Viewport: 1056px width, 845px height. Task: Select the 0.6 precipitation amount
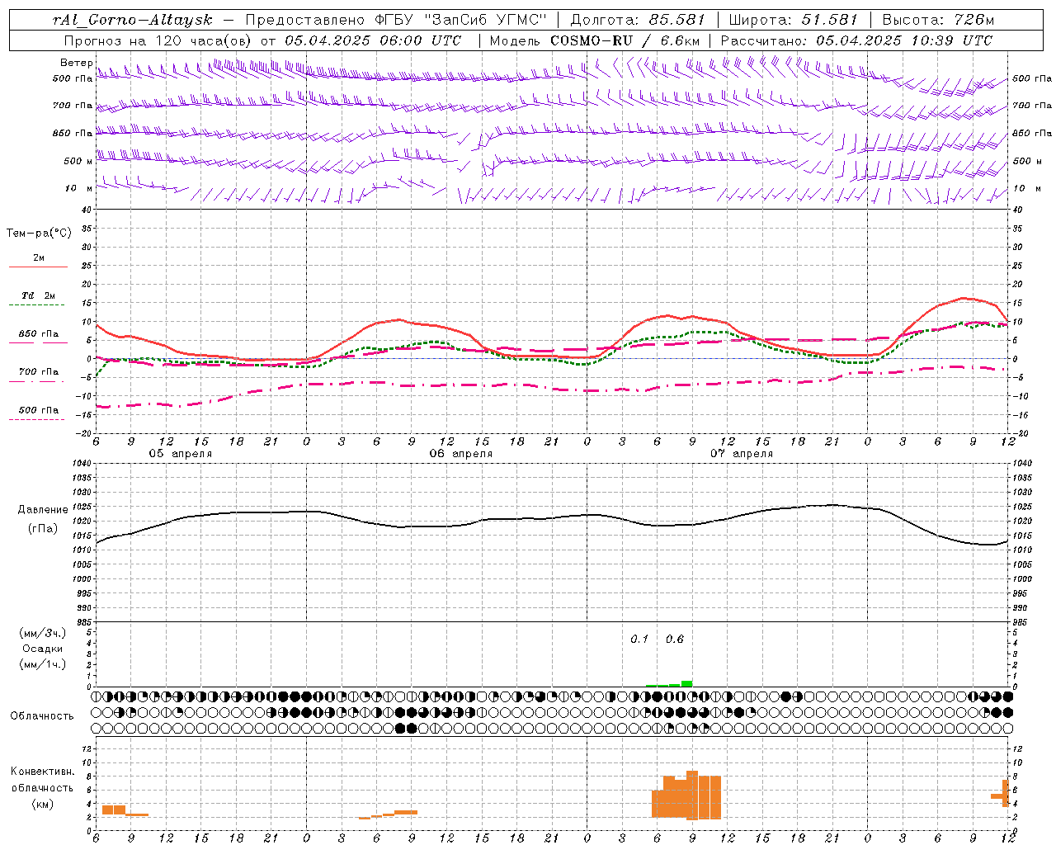(x=675, y=639)
